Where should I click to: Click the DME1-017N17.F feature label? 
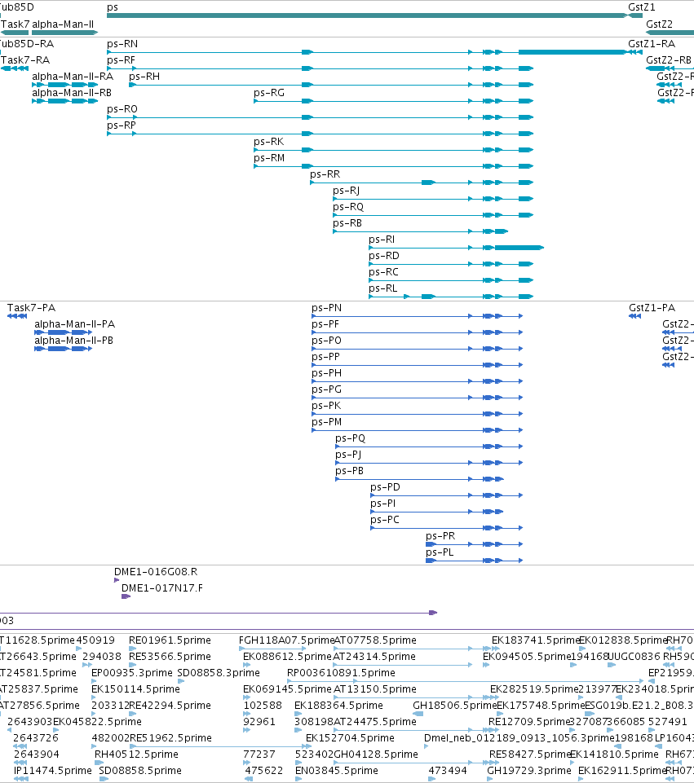pyautogui.click(x=162, y=588)
